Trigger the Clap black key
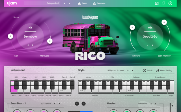 click(25, 85)
